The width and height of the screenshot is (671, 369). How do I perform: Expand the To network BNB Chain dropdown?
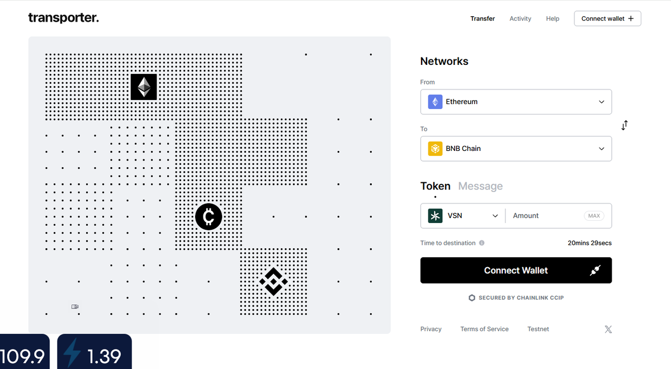[516, 149]
